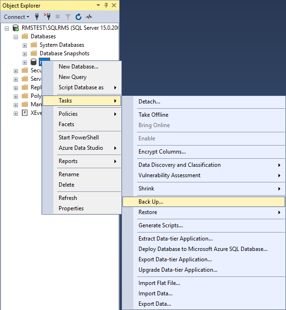Choose Start PowerShell menu item
286x310 pixels.
click(82, 138)
